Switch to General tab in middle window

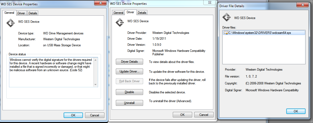click(x=118, y=12)
